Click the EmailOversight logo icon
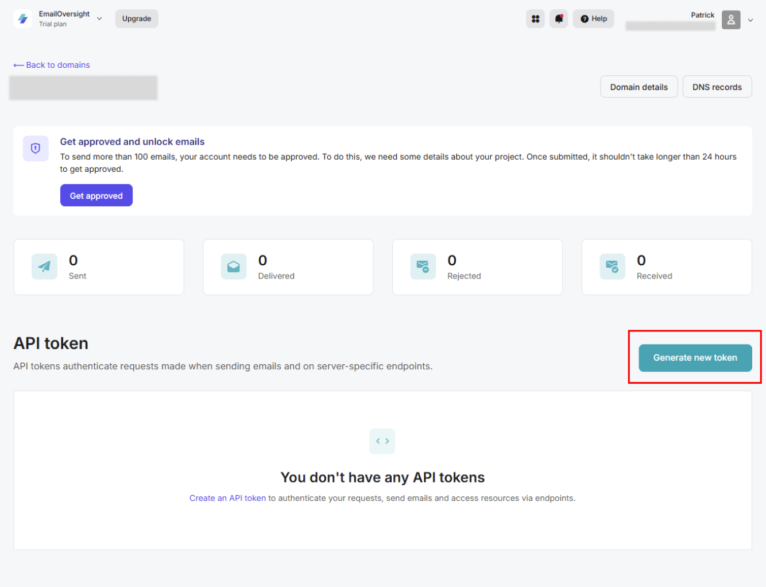This screenshot has width=766, height=587. [23, 19]
